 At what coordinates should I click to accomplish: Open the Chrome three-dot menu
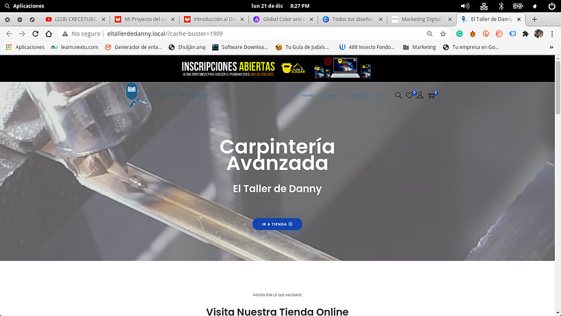point(552,33)
